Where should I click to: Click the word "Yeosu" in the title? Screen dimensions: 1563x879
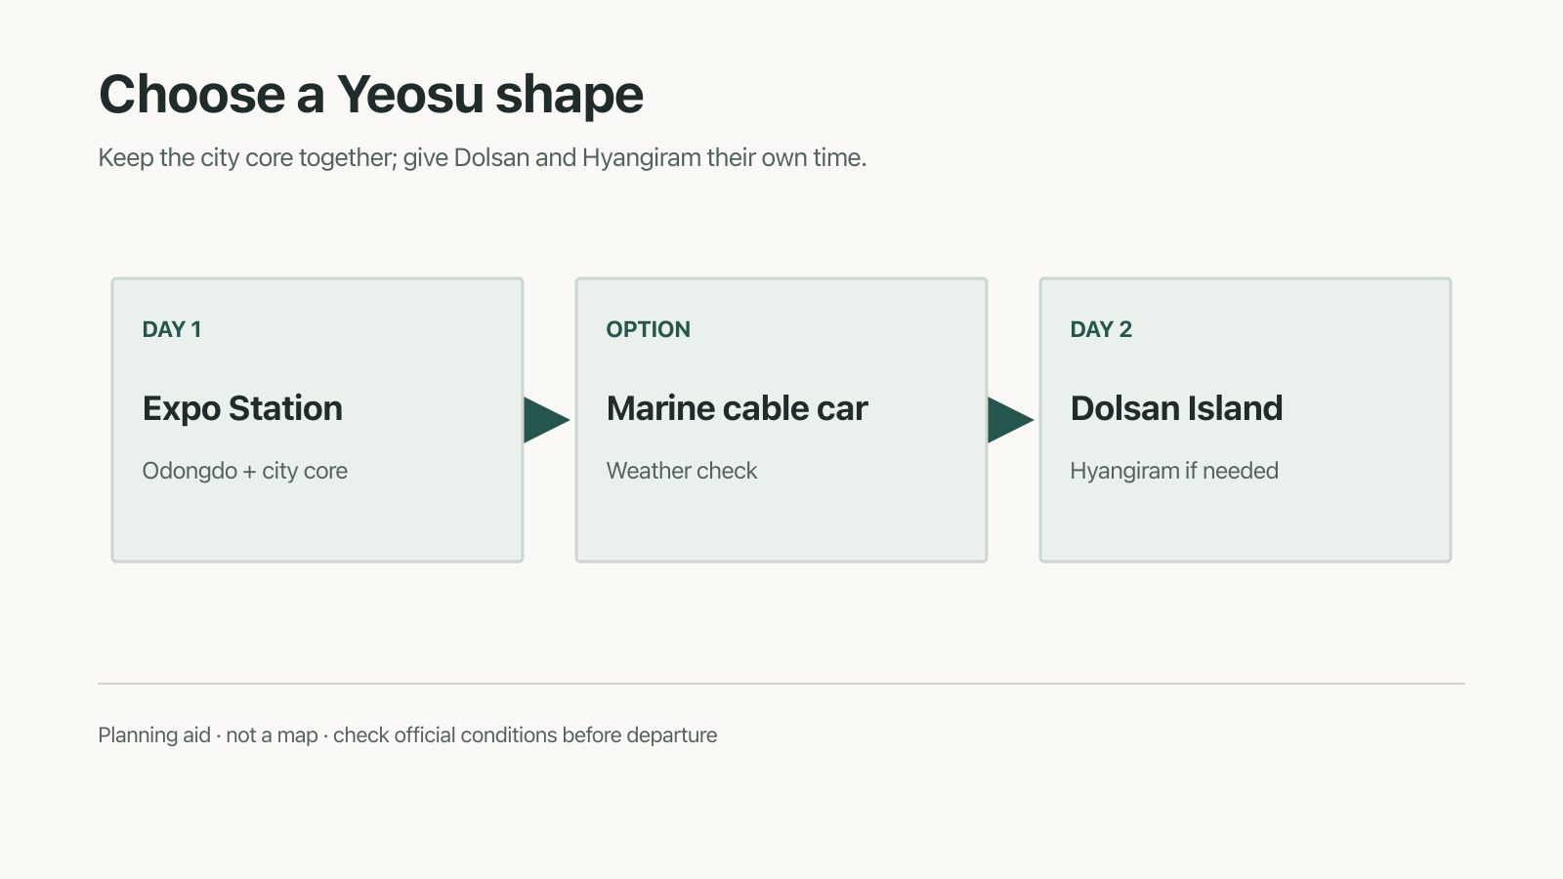click(410, 95)
